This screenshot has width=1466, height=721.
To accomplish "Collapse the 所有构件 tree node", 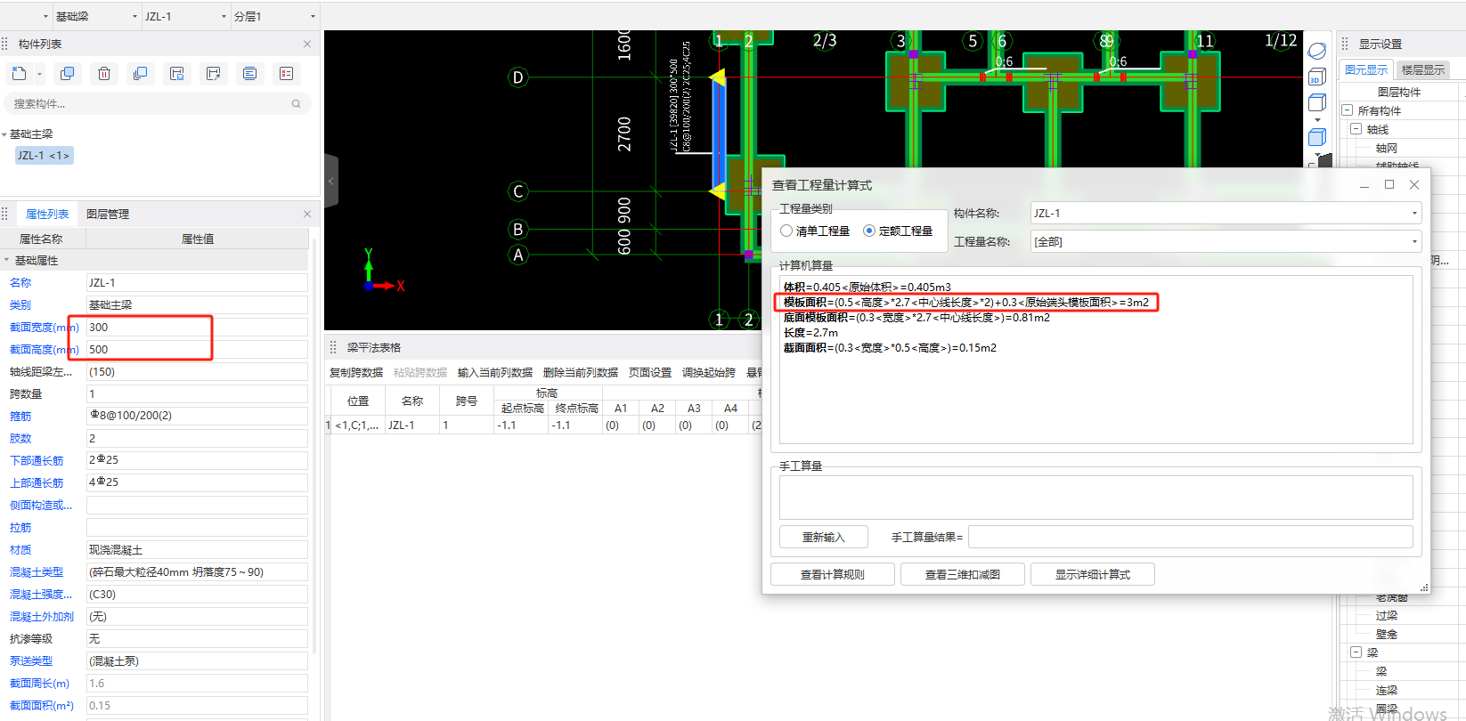I will point(1348,110).
